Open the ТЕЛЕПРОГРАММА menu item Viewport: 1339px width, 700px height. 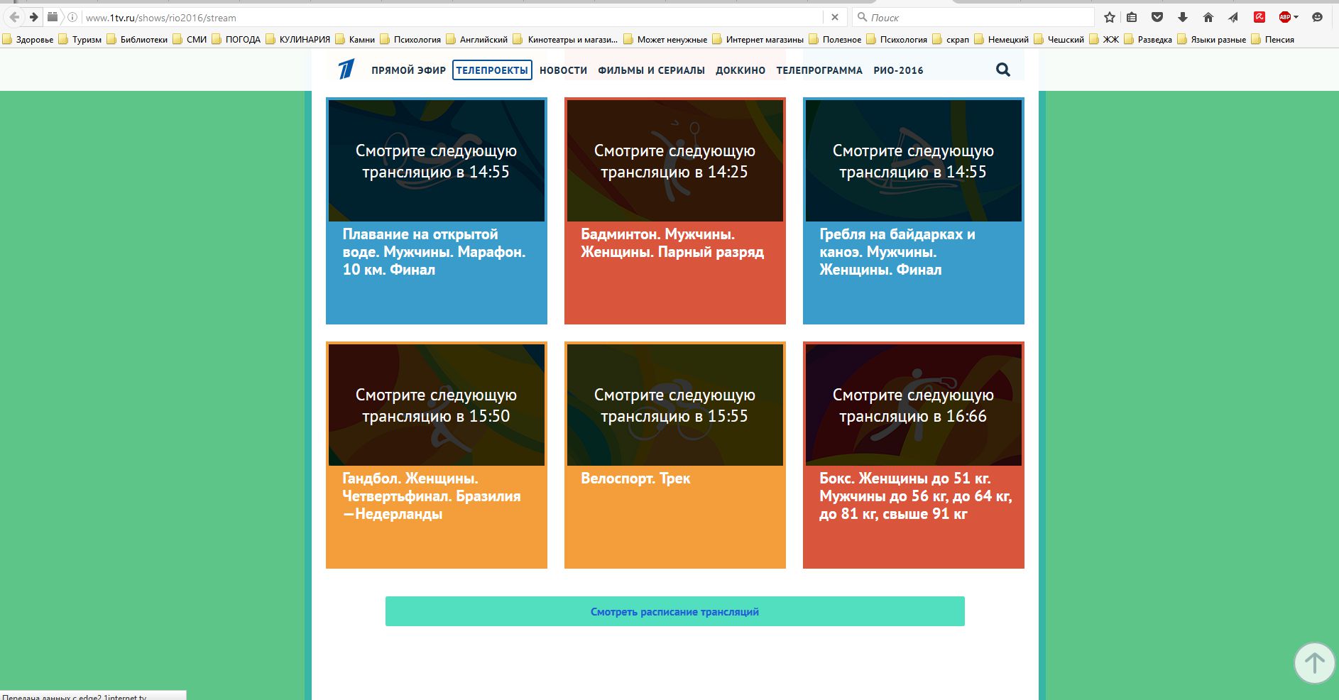(819, 70)
